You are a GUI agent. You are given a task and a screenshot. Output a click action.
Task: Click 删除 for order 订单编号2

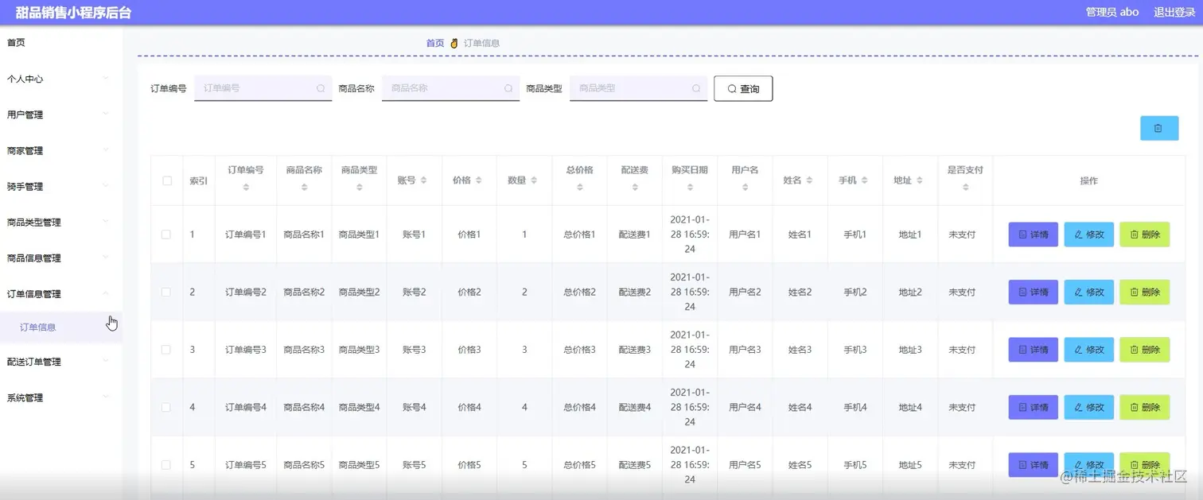1144,292
